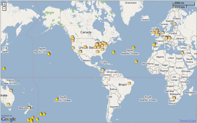
Task: Click the map scale bar
Action: click(x=184, y=5)
